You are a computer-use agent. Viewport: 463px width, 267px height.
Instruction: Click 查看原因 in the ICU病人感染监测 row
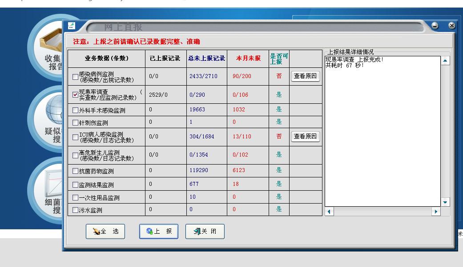pos(306,137)
